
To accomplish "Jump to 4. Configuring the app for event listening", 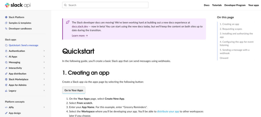I will click(237, 43).
